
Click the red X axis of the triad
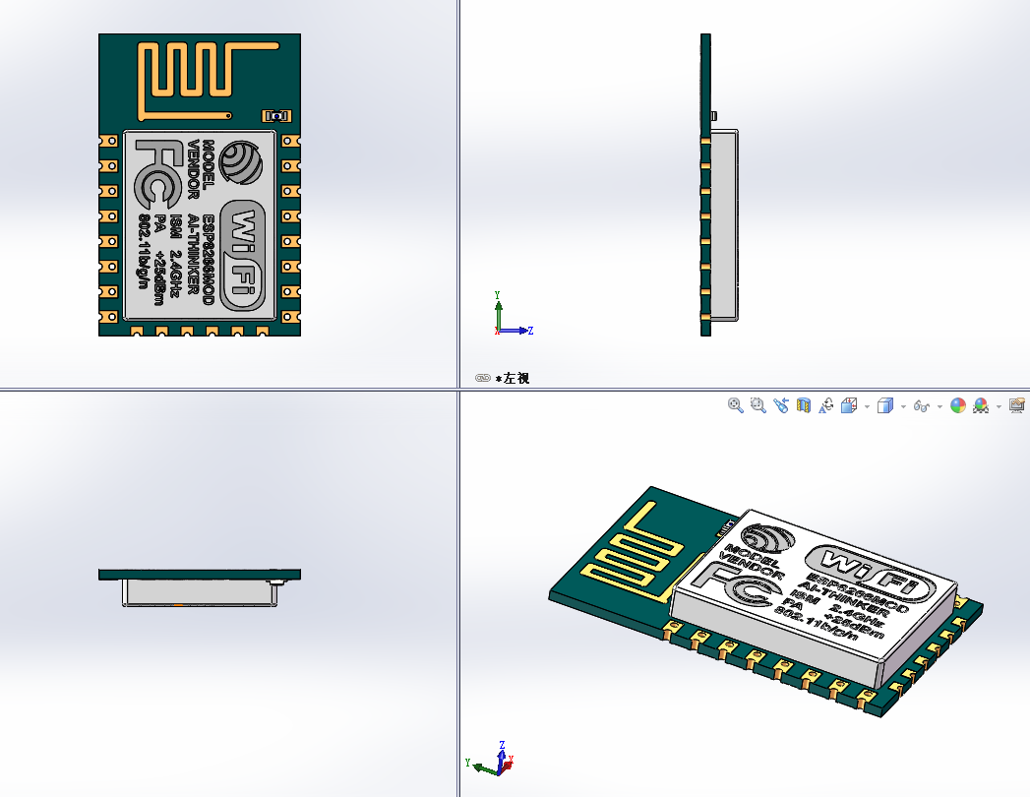[x=506, y=765]
